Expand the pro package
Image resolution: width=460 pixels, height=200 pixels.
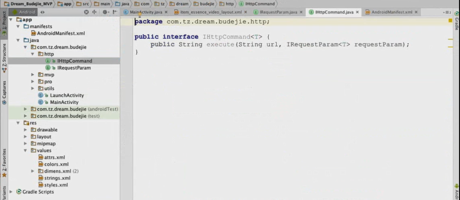pyautogui.click(x=32, y=81)
